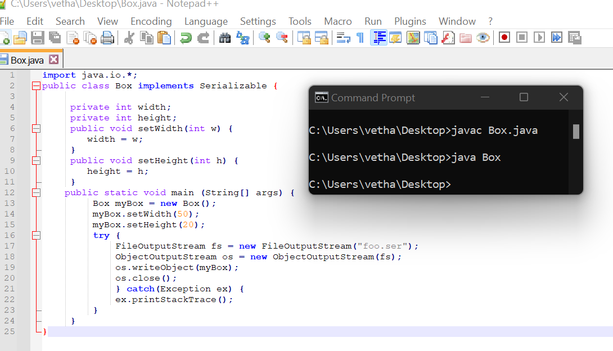Open the Settings menu
The height and width of the screenshot is (351, 613).
(258, 21)
